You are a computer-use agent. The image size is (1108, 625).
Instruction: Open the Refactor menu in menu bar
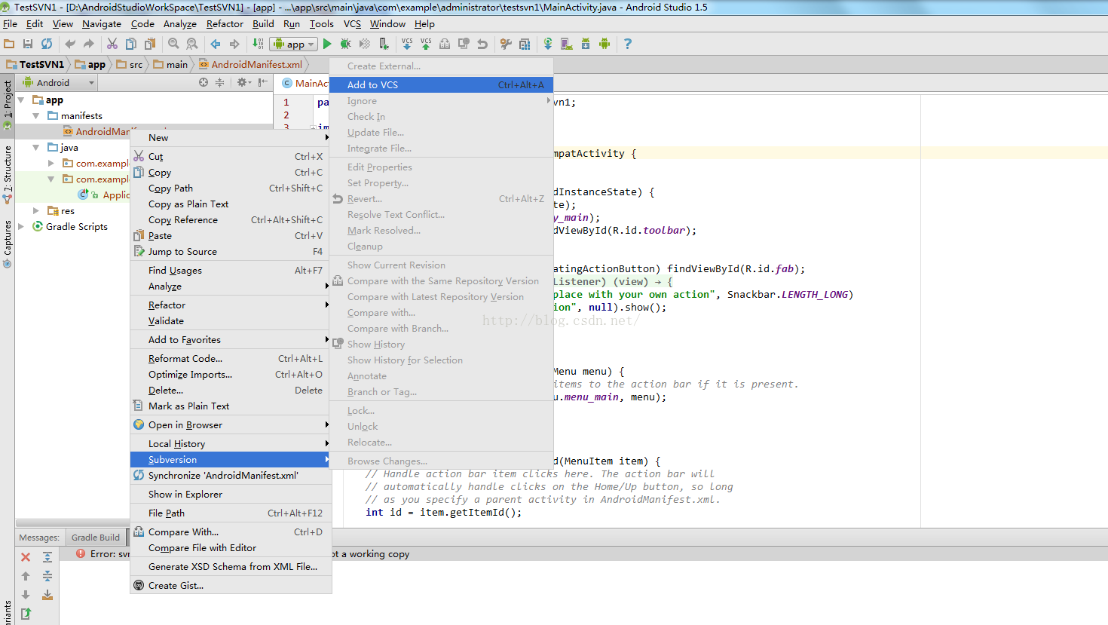pos(225,23)
